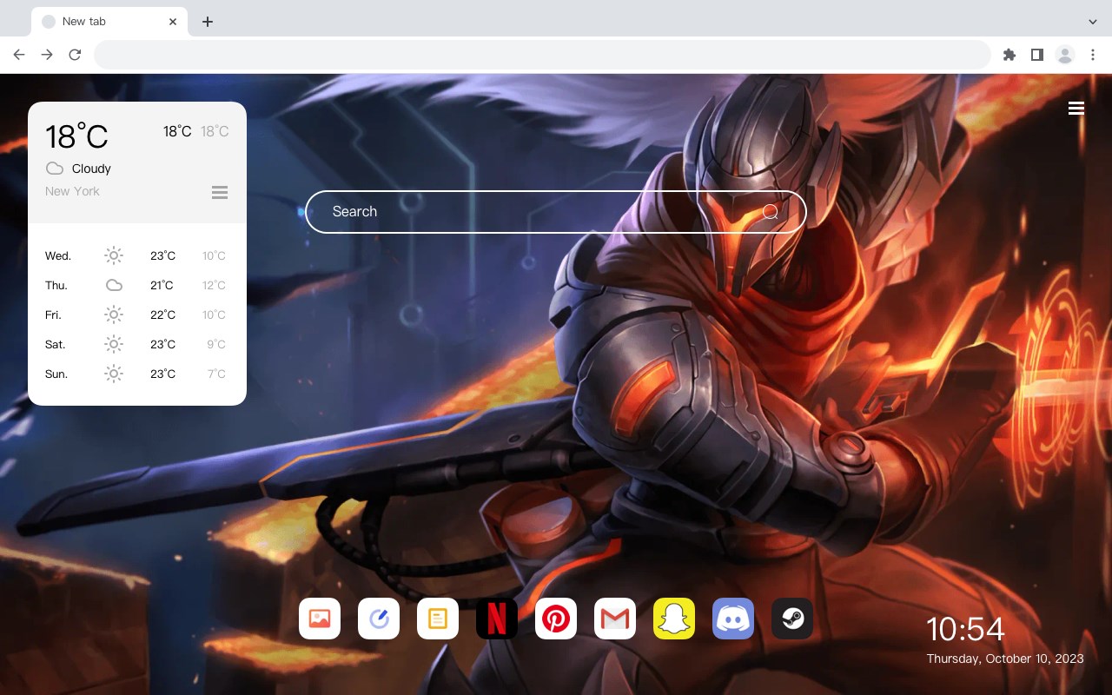
Task: Click the Thu. forecast day label
Action: (x=56, y=285)
